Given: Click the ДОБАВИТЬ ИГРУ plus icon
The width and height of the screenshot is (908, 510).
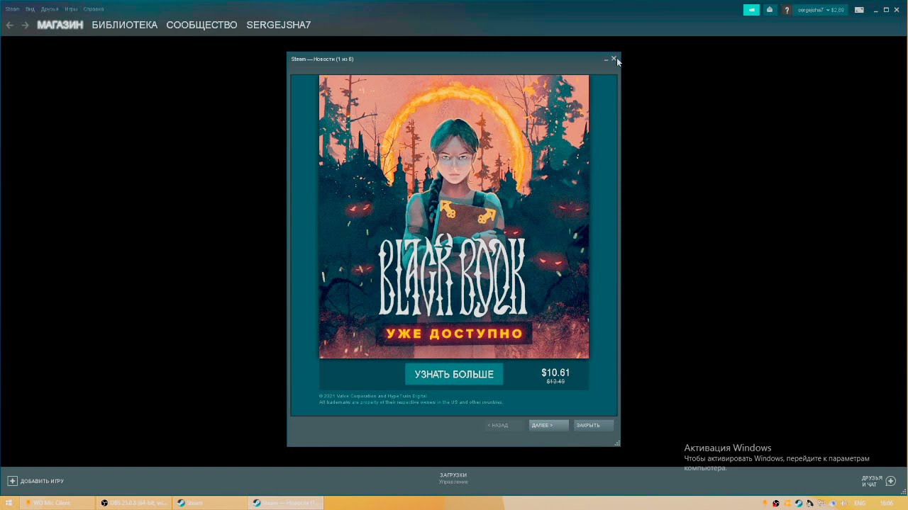Looking at the screenshot, I should [12, 481].
